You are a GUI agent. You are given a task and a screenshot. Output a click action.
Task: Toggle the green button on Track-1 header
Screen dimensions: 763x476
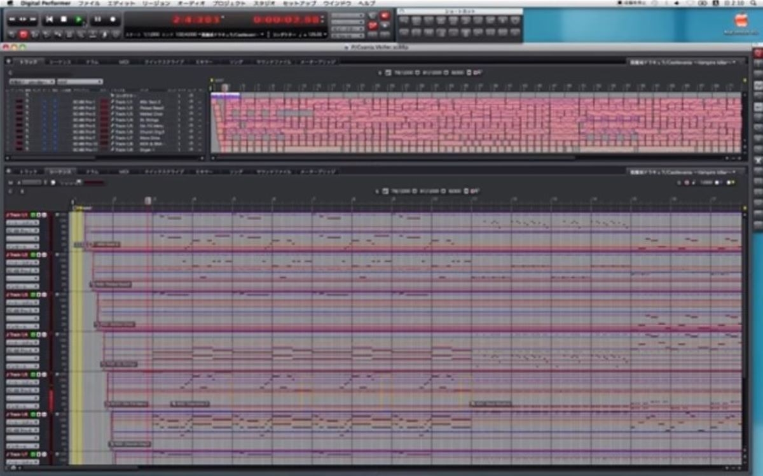(x=33, y=215)
